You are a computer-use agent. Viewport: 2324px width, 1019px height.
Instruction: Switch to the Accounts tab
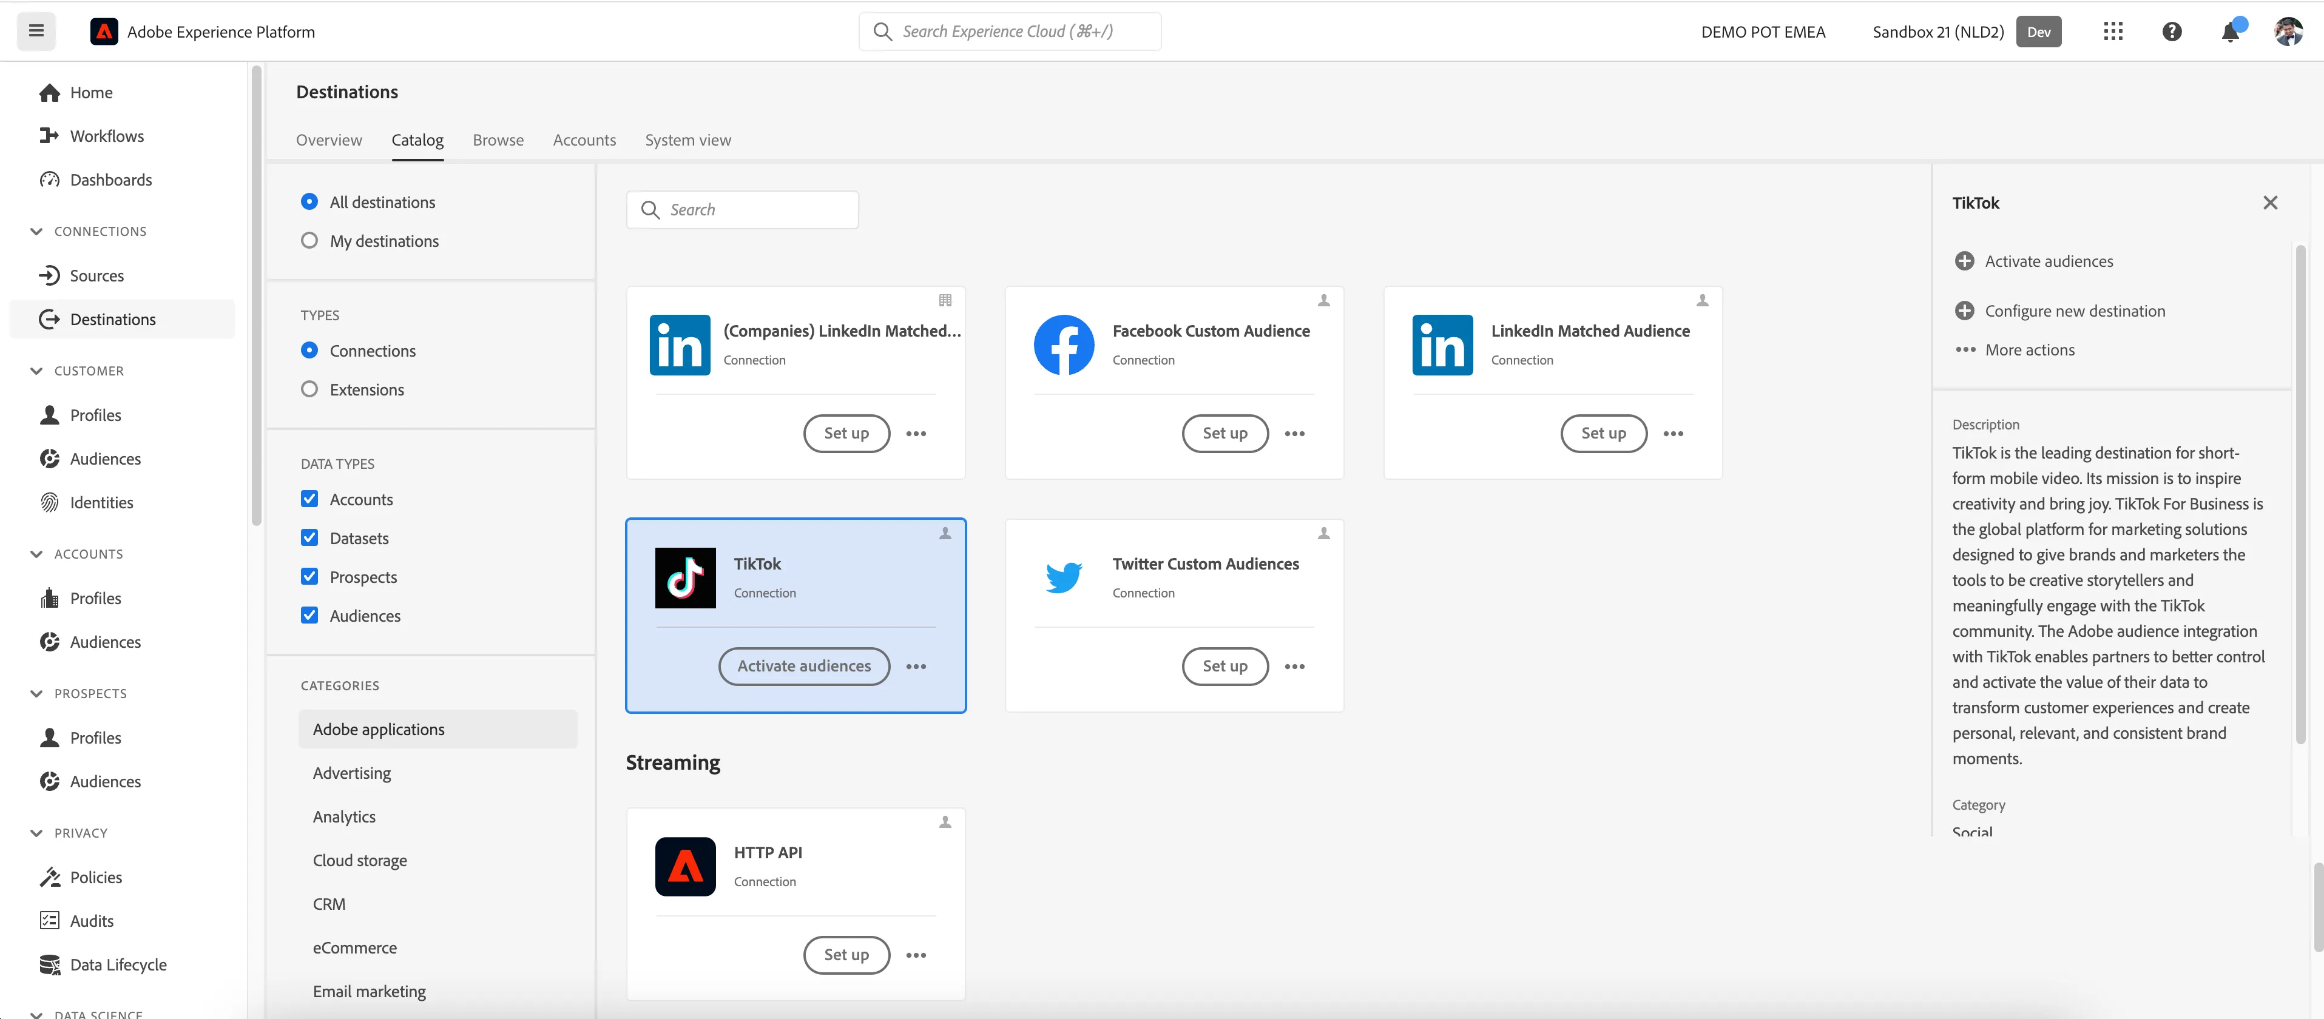(584, 140)
